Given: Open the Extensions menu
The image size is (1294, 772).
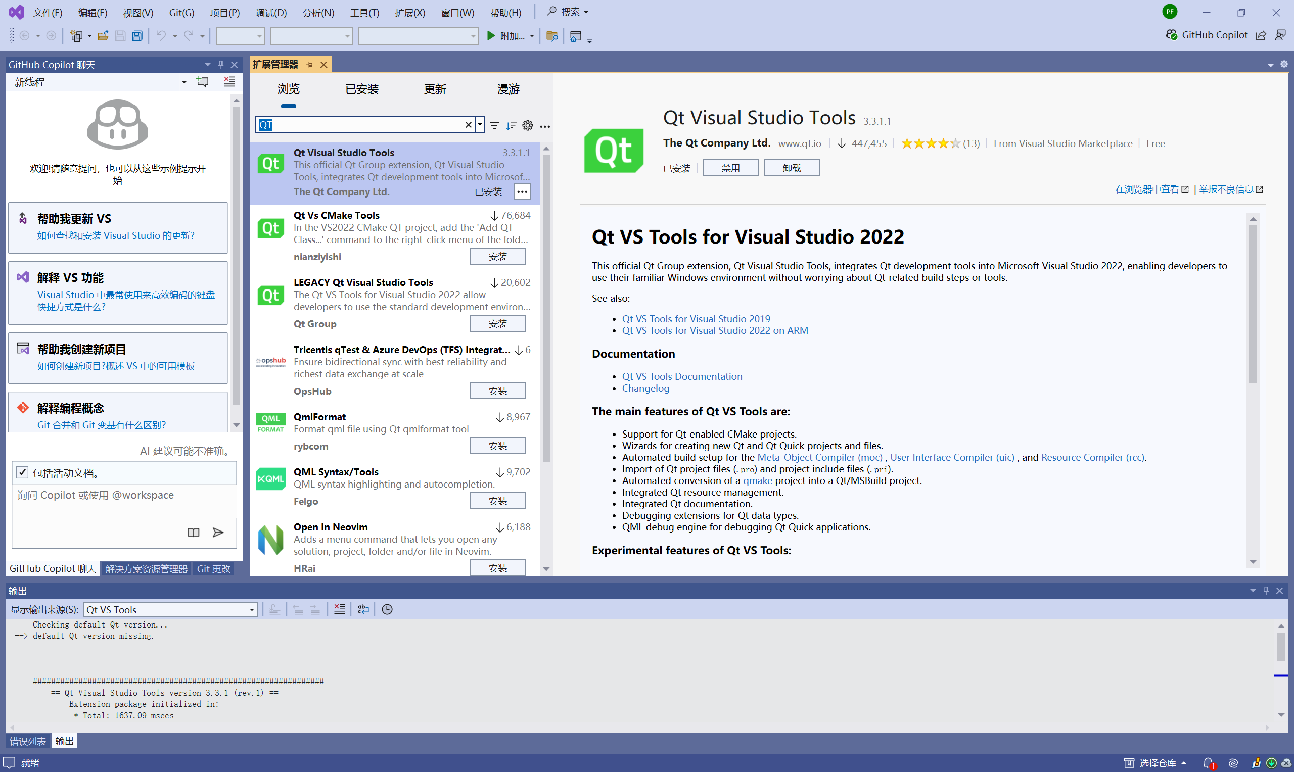Looking at the screenshot, I should click(409, 13).
